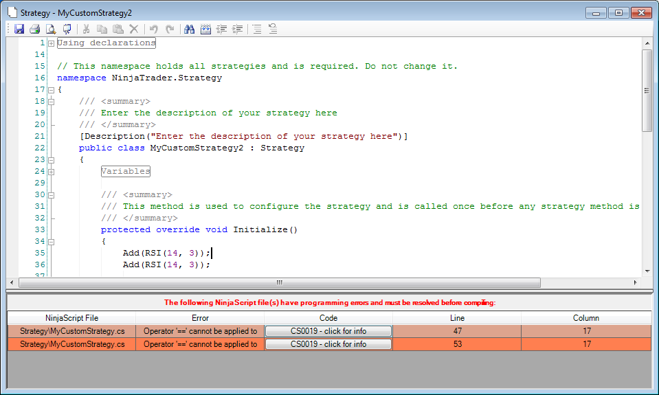Collapse the class body at line 23
The width and height of the screenshot is (659, 395).
click(52, 160)
